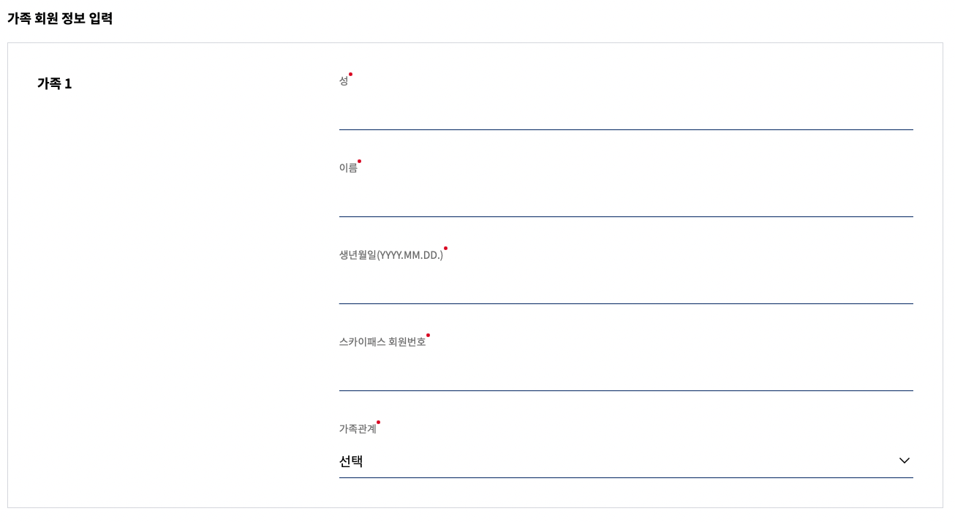Click the required indicator beside 생년월일(YYYY.MM.DD.)
955x522 pixels.
[x=446, y=247]
